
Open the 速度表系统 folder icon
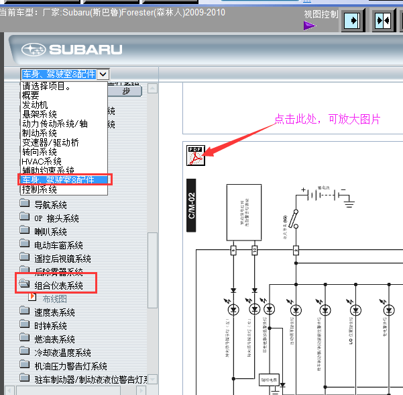click(x=25, y=310)
